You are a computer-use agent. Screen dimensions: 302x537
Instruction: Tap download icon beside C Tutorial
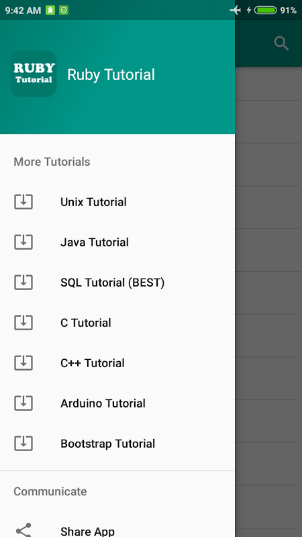tap(23, 323)
